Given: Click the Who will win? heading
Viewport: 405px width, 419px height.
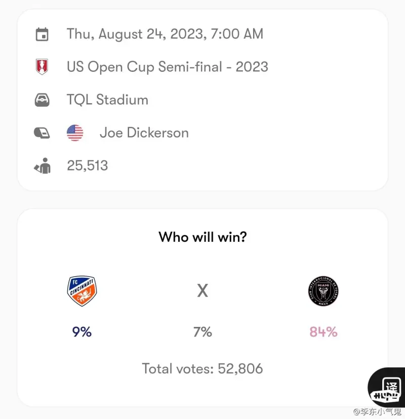Looking at the screenshot, I should click(202, 237).
